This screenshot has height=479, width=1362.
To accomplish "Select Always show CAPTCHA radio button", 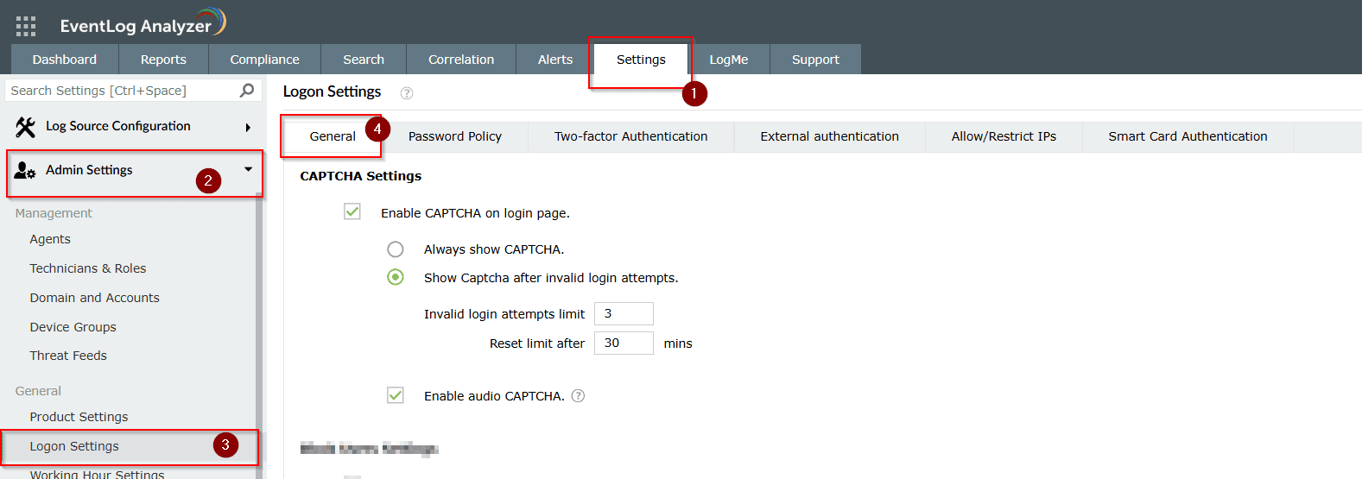I will 396,249.
